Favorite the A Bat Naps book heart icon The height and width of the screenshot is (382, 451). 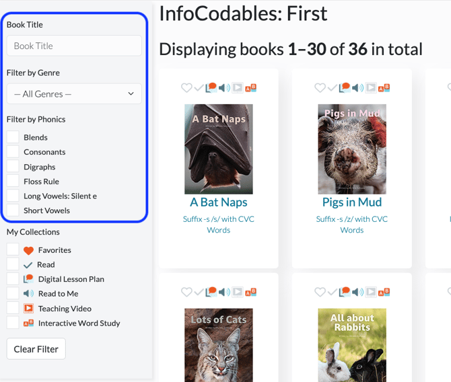[186, 87]
